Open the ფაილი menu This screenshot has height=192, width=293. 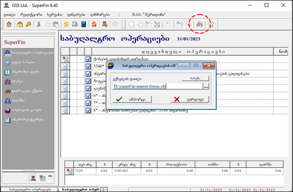[9, 15]
